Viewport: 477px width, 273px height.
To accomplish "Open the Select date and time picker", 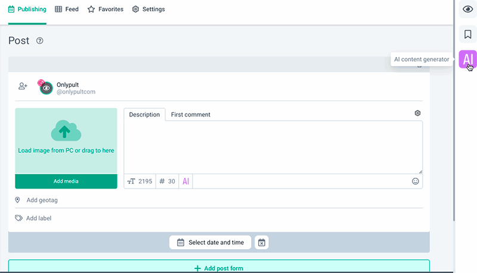I will tap(210, 243).
